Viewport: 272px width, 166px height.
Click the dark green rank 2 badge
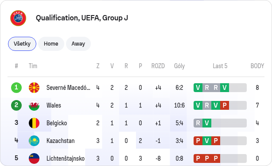[x=16, y=105]
